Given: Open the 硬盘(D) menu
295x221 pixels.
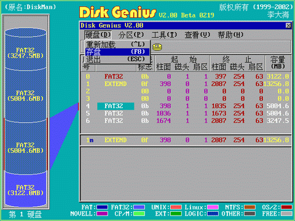Looking at the screenshot, I should pos(98,35).
